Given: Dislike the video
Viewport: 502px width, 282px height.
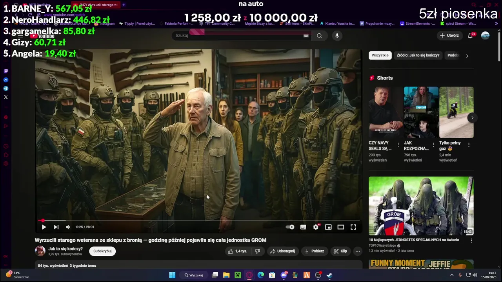Looking at the screenshot, I should click(x=257, y=251).
